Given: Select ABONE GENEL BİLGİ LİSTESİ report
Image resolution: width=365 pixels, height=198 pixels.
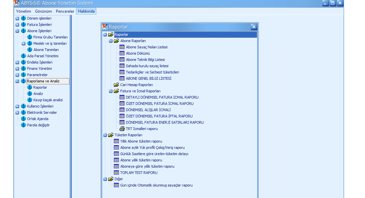Looking at the screenshot, I should [x=148, y=79].
